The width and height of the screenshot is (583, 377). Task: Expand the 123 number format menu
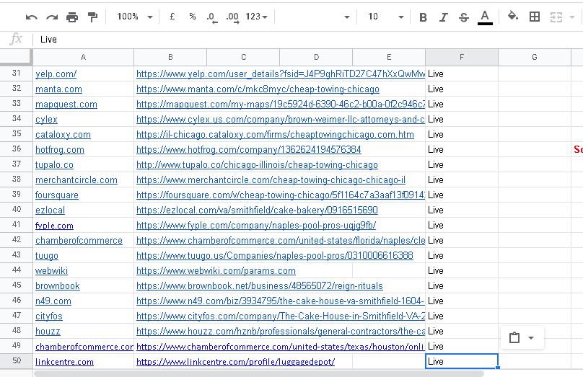[257, 17]
